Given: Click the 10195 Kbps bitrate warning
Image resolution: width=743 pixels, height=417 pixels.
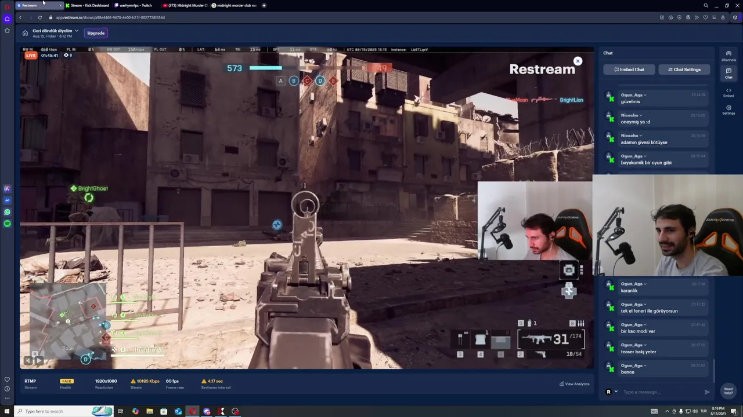Looking at the screenshot, I should [x=145, y=381].
